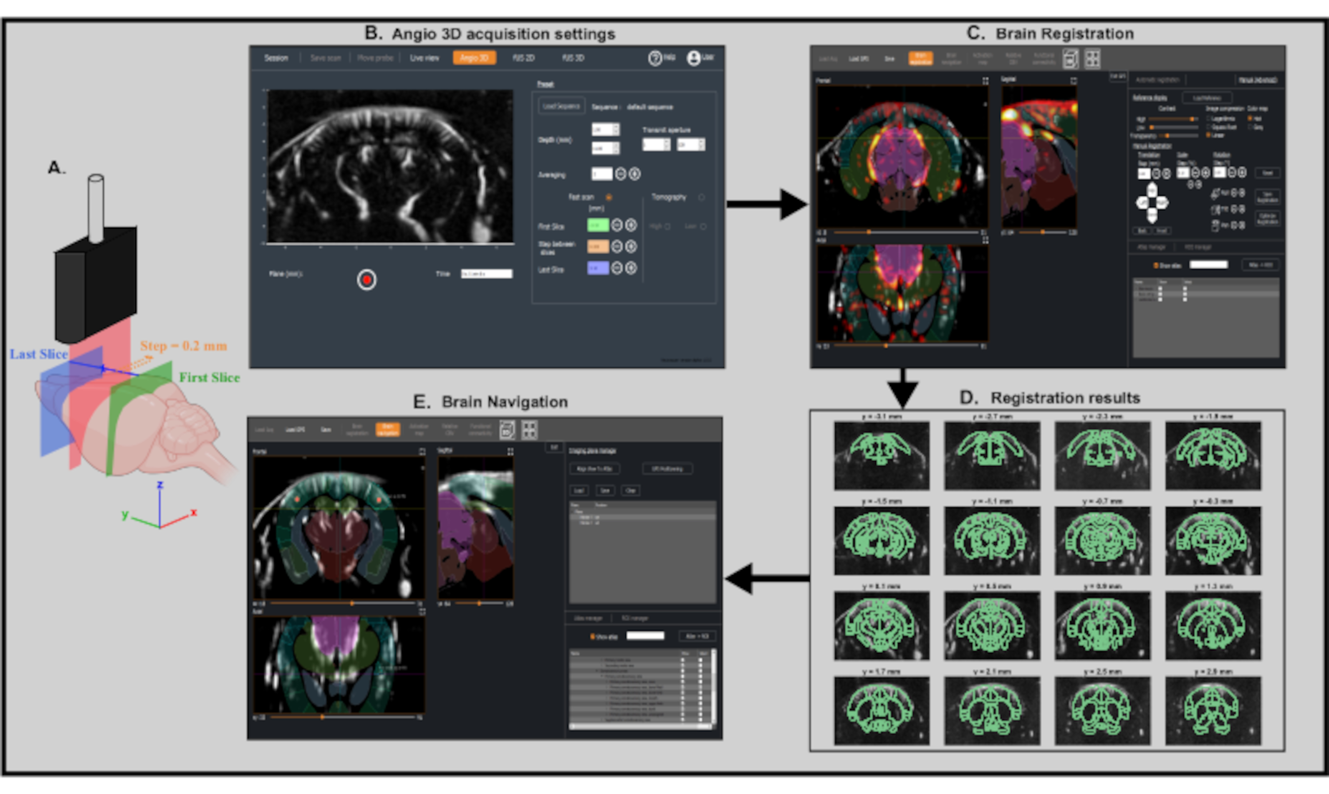Image resolution: width=1329 pixels, height=794 pixels.
Task: Click the Transmit aperture first spinner arrows
Action: pyautogui.click(x=666, y=144)
